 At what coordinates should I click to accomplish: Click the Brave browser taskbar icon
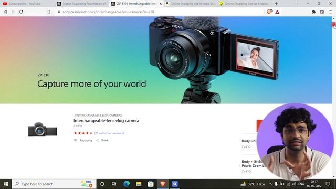pyautogui.click(x=163, y=184)
